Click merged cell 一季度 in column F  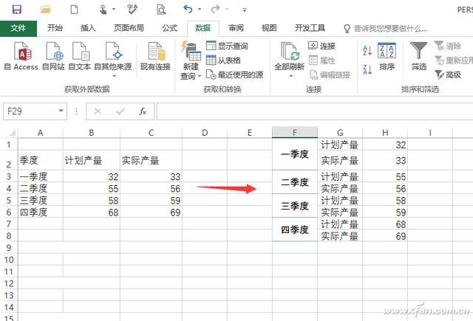[295, 154]
